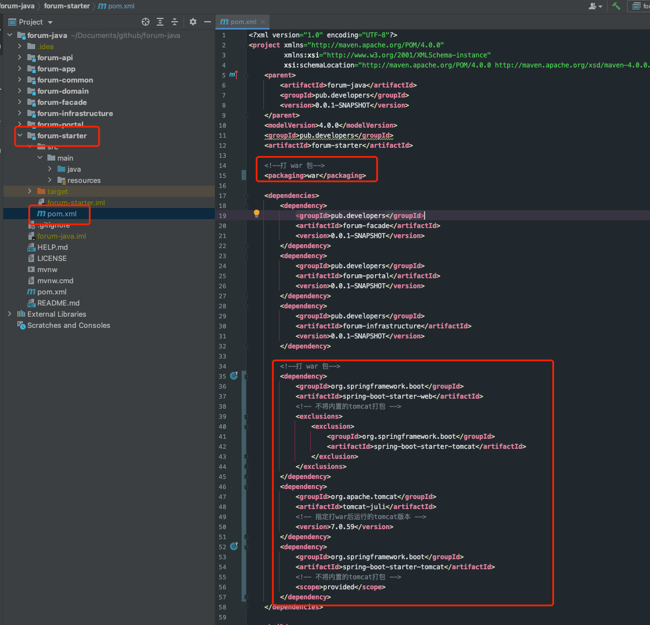Collapse the forum-starter module
Viewport: 650px width, 625px height.
(20, 135)
